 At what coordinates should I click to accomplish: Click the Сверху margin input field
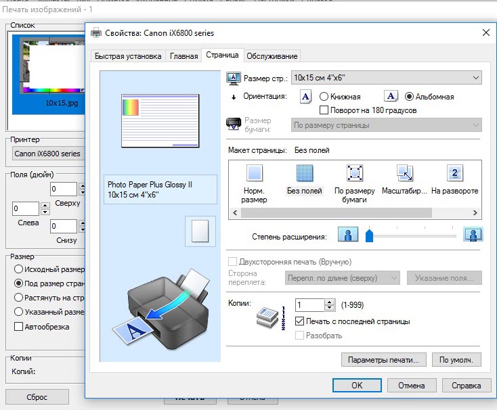tap(64, 189)
